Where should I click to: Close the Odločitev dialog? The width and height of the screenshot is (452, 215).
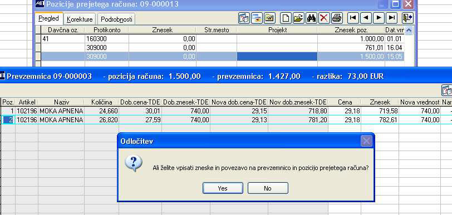pos(366,141)
